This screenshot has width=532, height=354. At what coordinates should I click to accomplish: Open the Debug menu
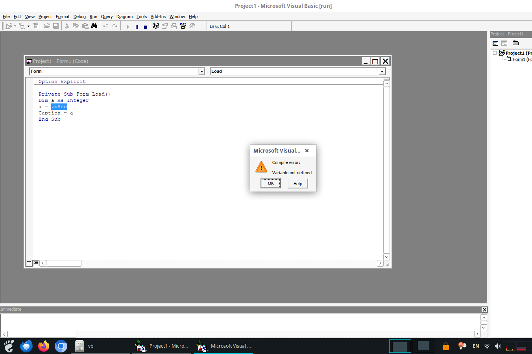[x=79, y=17]
